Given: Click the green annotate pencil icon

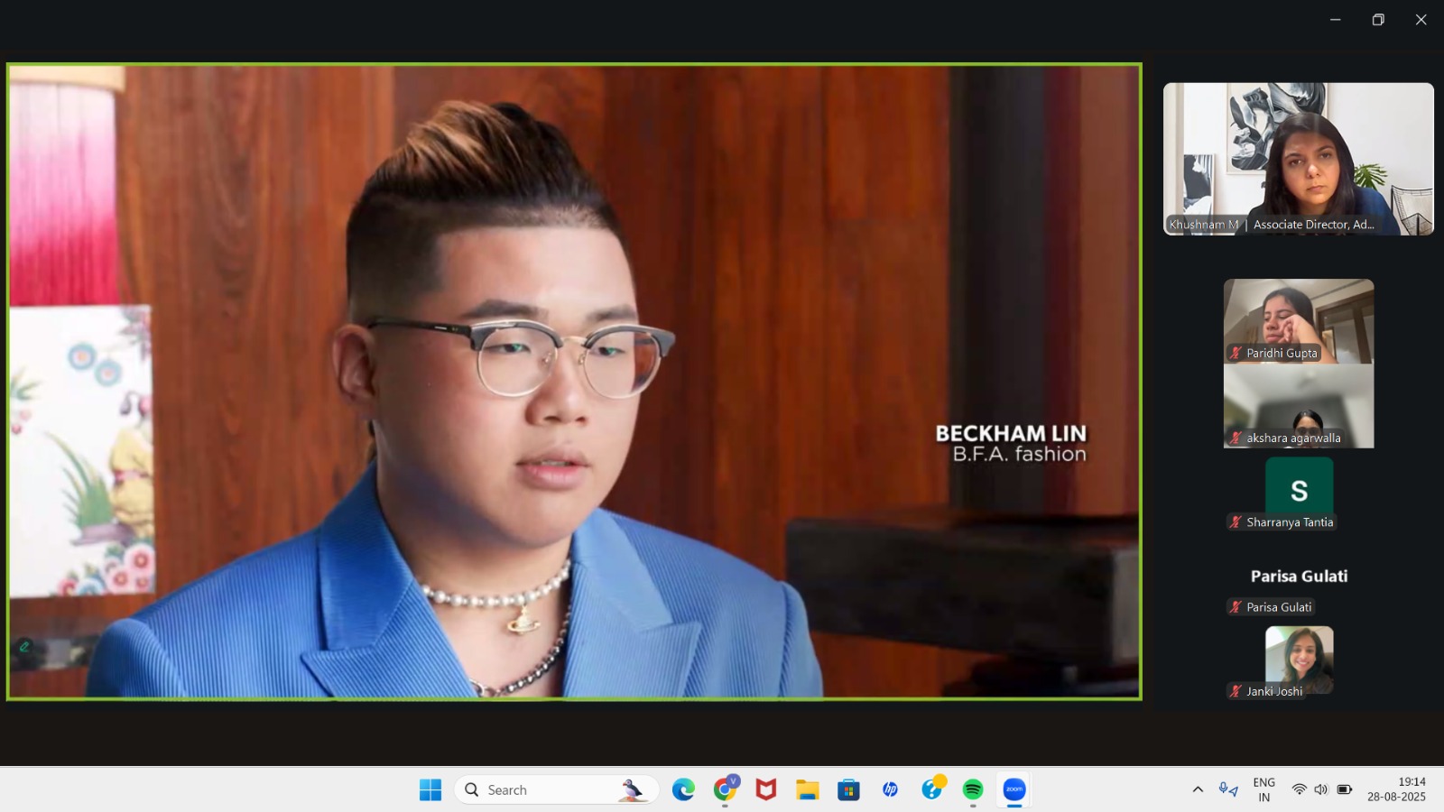Looking at the screenshot, I should (x=24, y=646).
